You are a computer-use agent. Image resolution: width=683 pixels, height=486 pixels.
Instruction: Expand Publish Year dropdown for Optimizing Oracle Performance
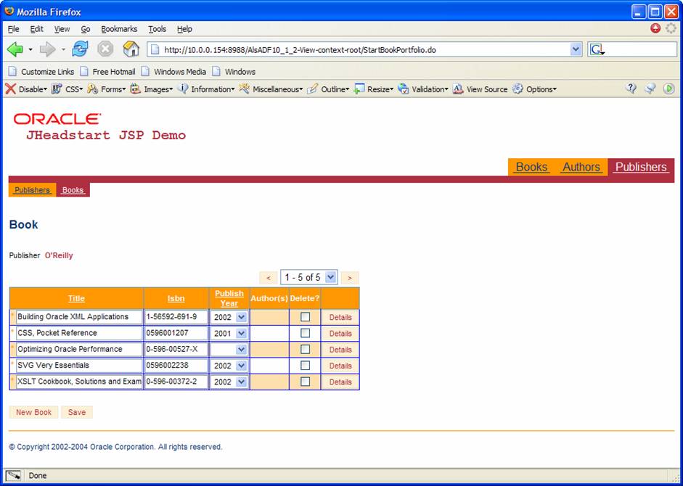241,350
